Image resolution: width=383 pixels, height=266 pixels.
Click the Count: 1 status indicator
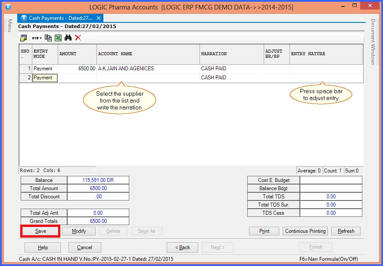tap(333, 171)
